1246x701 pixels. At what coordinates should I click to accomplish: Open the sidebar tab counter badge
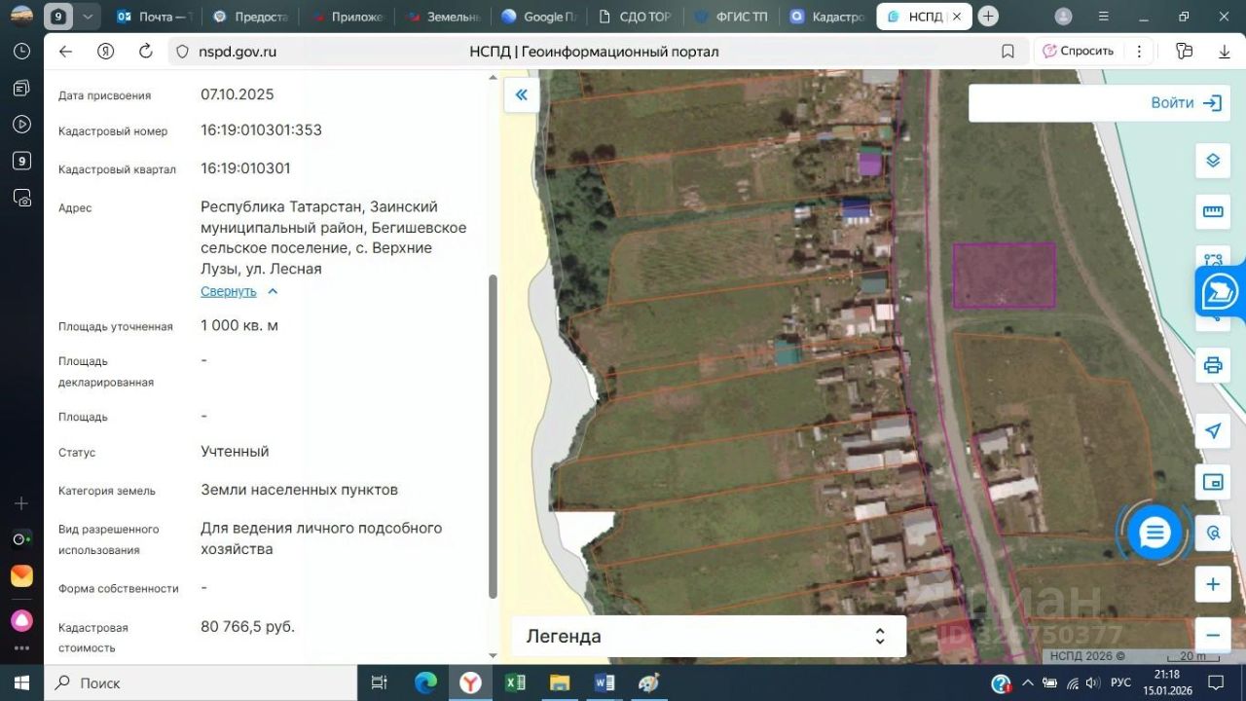click(x=21, y=161)
